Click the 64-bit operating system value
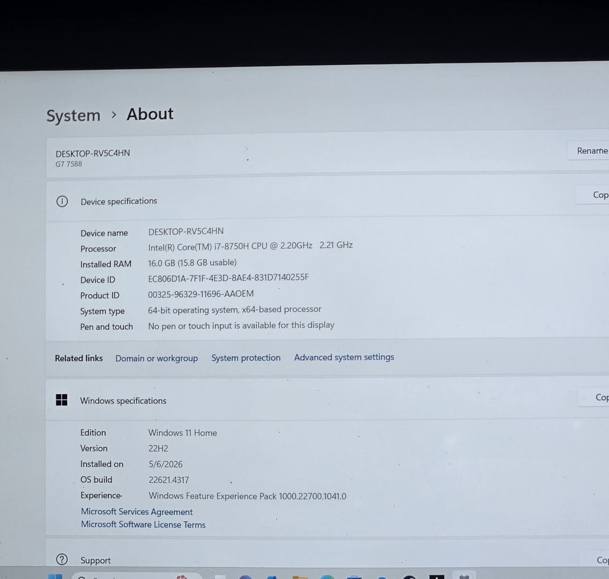The width and height of the screenshot is (609, 579). (x=235, y=310)
